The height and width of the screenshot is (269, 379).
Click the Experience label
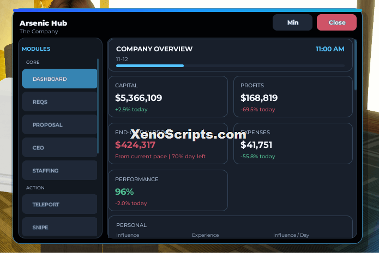point(206,235)
